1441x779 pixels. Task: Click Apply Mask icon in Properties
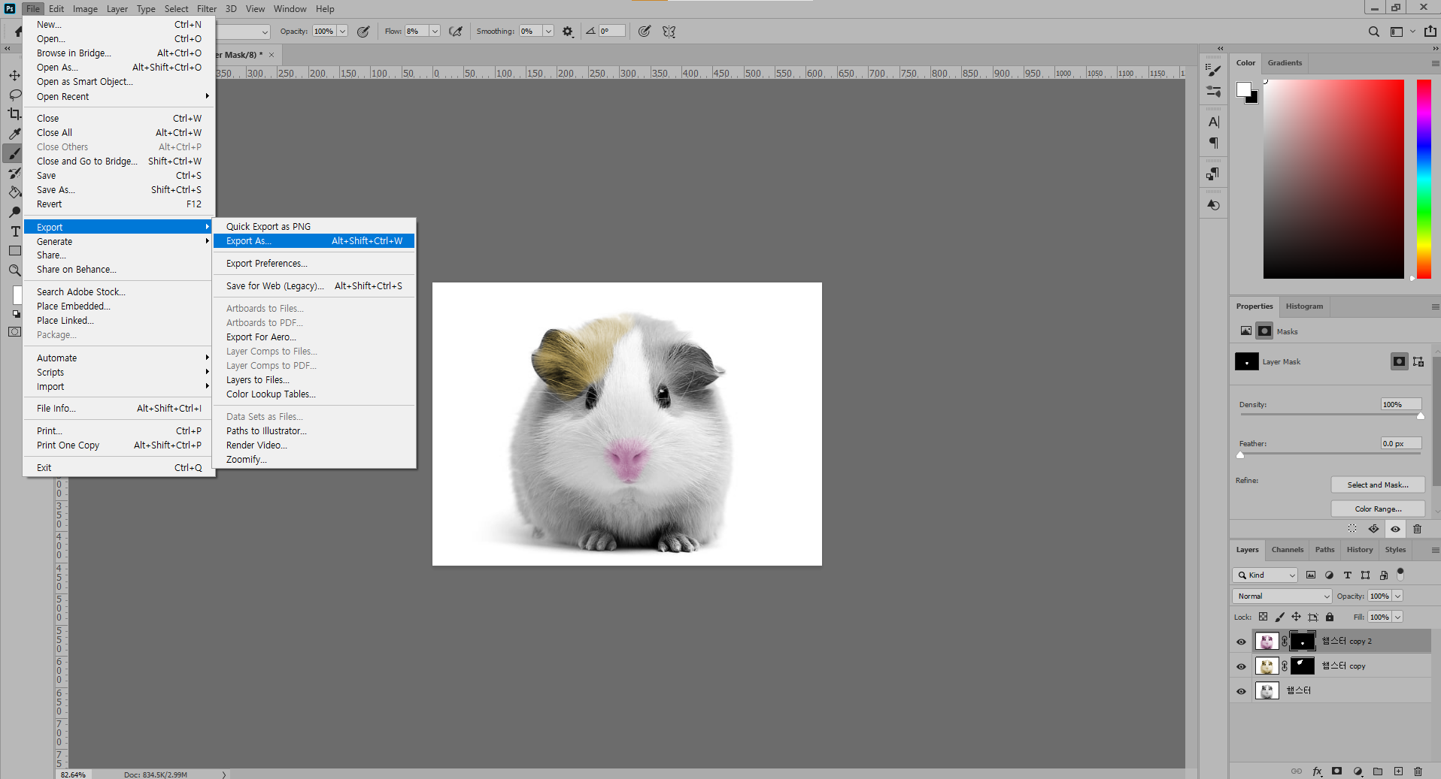[1373, 529]
